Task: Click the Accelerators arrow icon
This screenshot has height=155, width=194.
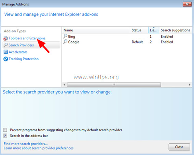Action: (x=6, y=52)
